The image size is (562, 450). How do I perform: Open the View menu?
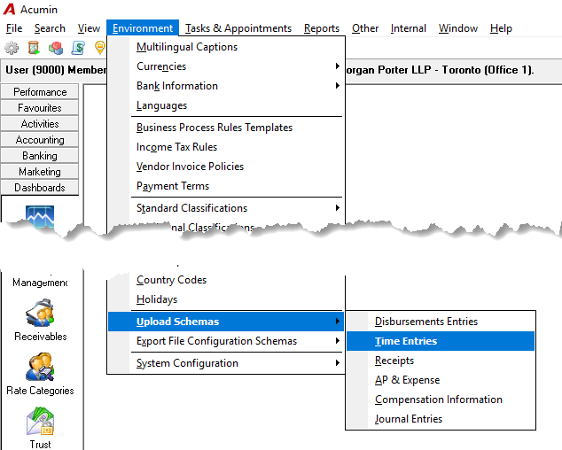[89, 28]
